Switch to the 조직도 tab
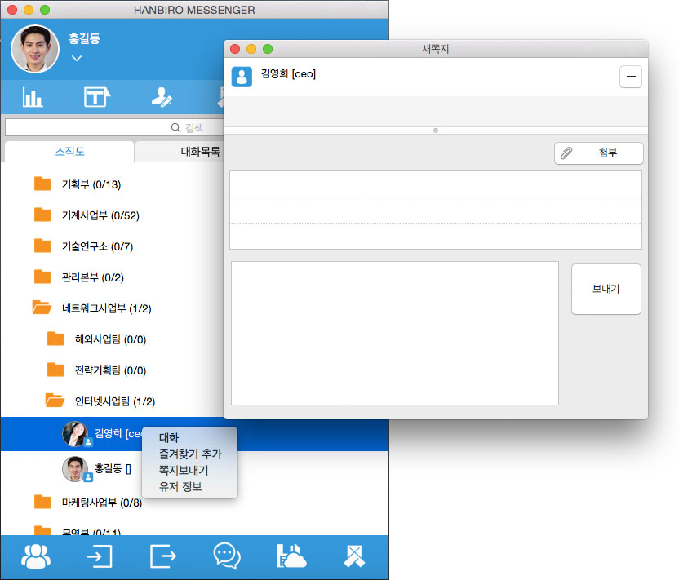Screen dimensions: 679x580 (x=69, y=152)
